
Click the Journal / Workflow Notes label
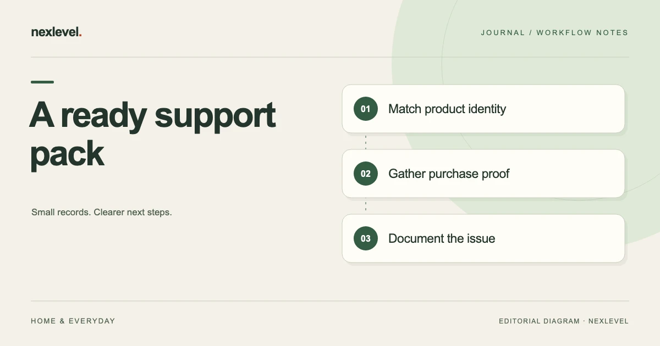(x=554, y=32)
